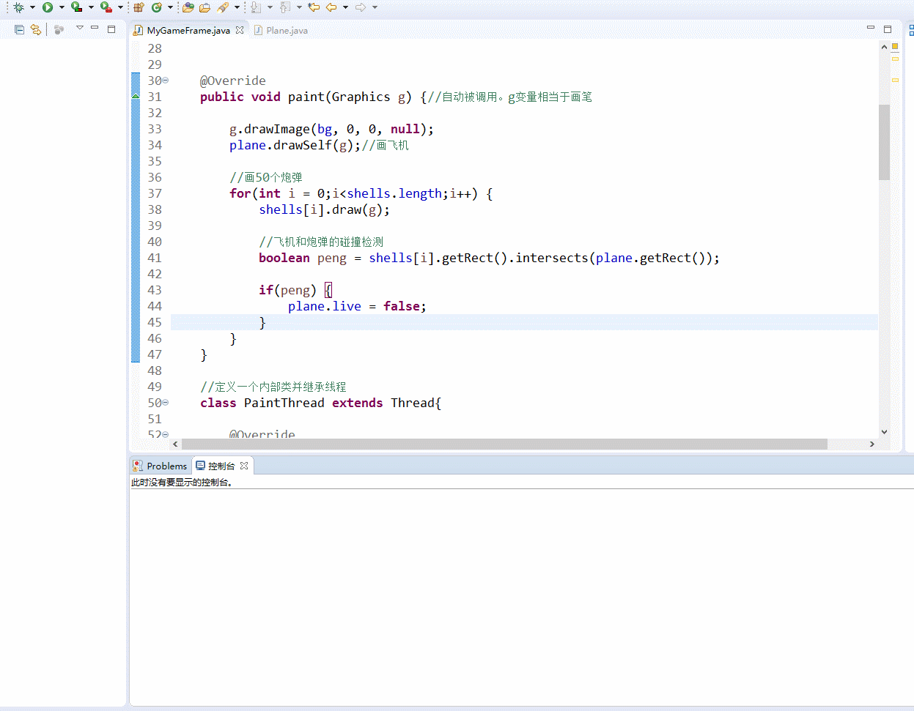Click the Debug bug icon

pos(18,7)
